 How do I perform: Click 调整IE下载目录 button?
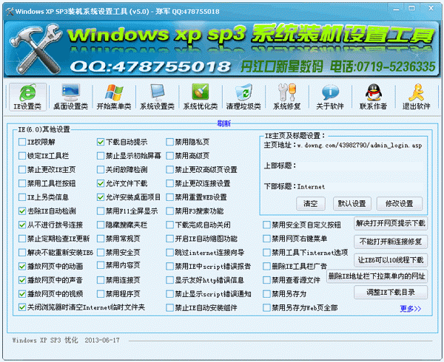[x=391, y=293]
